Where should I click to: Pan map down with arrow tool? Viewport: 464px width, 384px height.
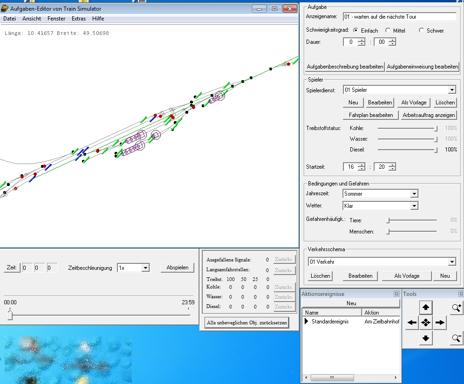425,338
